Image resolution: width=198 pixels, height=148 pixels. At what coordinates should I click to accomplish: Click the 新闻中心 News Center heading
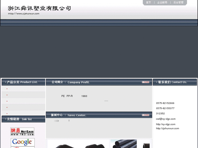(69, 115)
